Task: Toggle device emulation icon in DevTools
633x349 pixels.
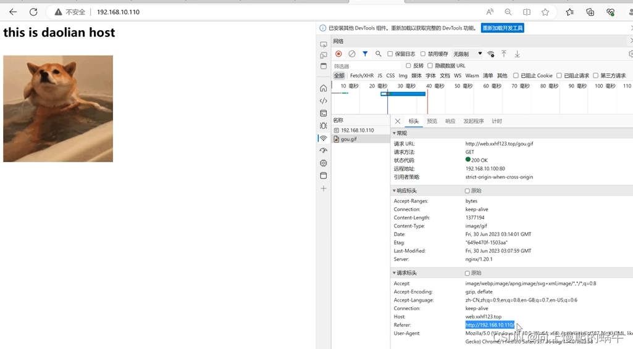Action: click(x=324, y=55)
